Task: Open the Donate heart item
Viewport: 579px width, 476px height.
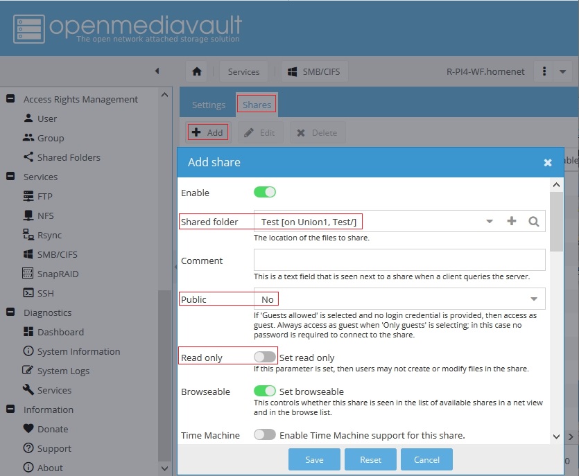Action: tap(52, 429)
